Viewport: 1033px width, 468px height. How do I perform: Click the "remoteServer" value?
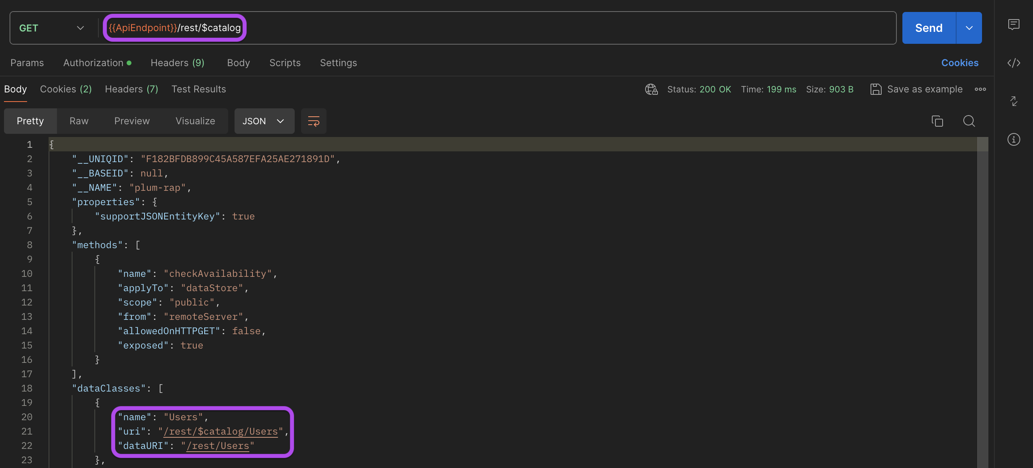coord(203,316)
